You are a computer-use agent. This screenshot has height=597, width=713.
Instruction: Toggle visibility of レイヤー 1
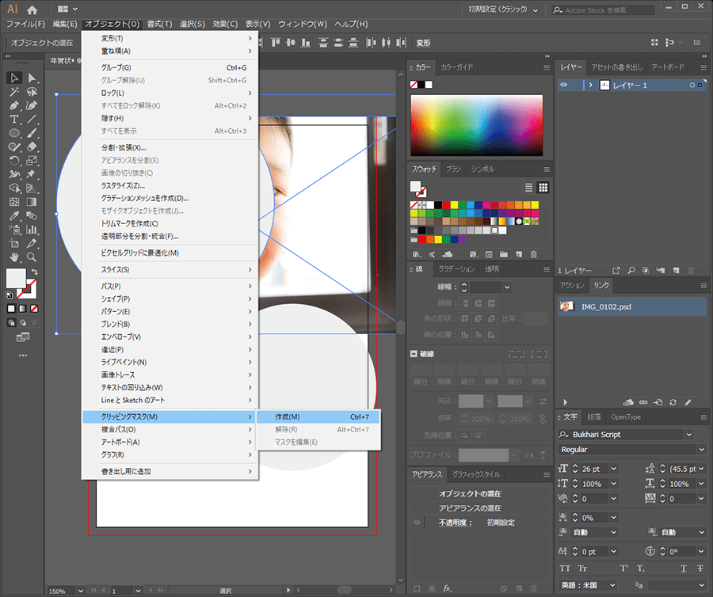coord(563,85)
